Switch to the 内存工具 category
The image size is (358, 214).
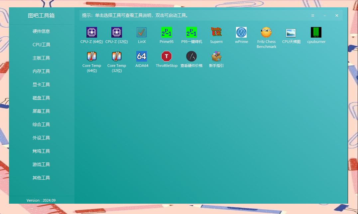[x=41, y=71]
